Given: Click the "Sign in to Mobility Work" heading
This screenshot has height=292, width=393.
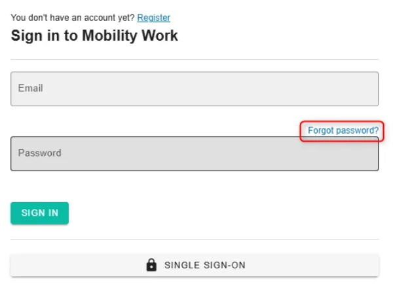Looking at the screenshot, I should [x=94, y=35].
